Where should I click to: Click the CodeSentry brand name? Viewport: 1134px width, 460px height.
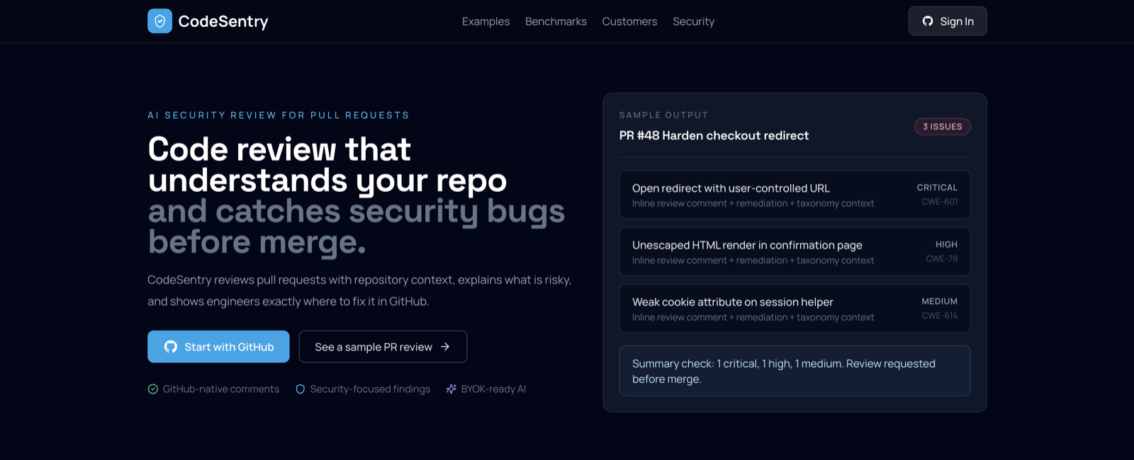[x=223, y=21]
